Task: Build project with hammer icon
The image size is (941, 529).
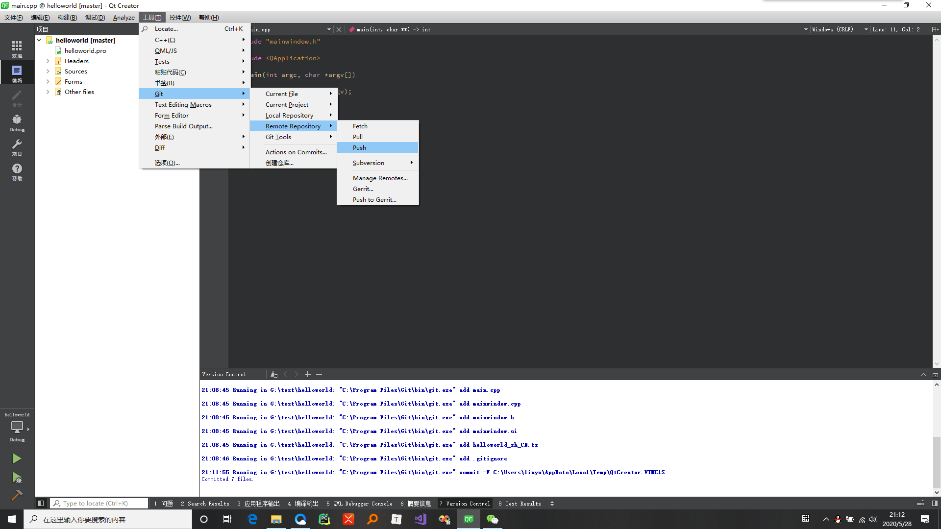Action: (17, 495)
